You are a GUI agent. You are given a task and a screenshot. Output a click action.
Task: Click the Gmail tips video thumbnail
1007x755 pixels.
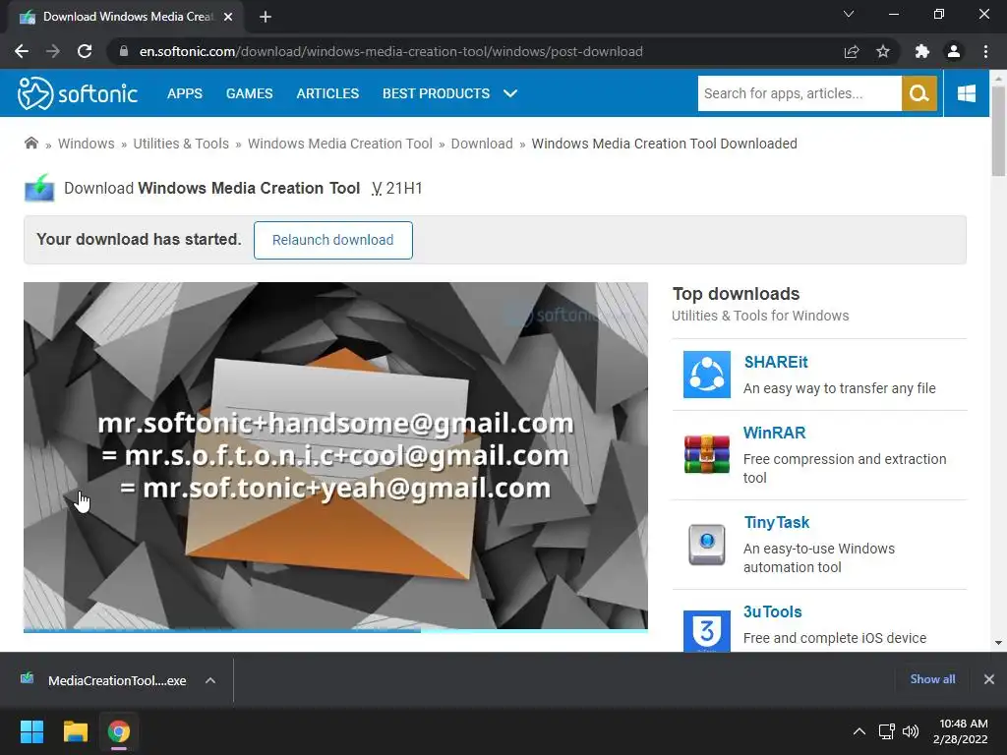335,456
